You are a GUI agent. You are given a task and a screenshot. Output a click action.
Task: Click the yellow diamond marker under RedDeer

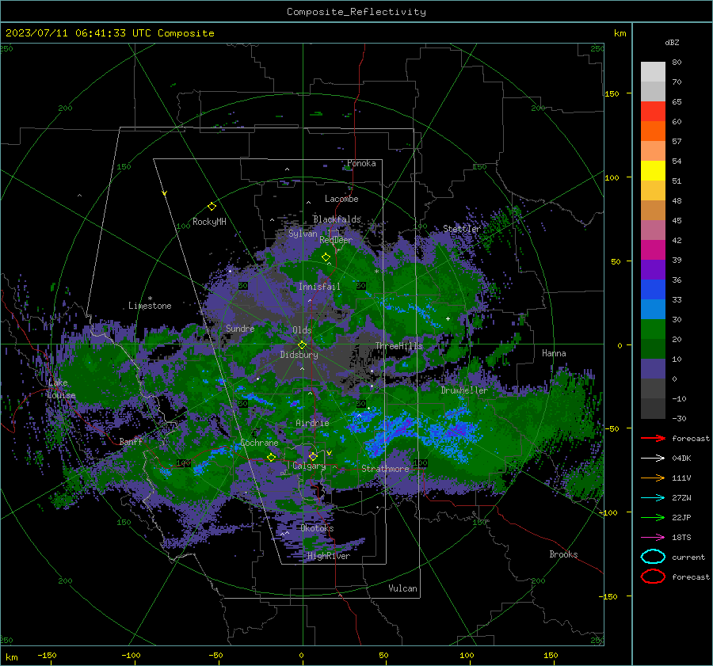[326, 257]
